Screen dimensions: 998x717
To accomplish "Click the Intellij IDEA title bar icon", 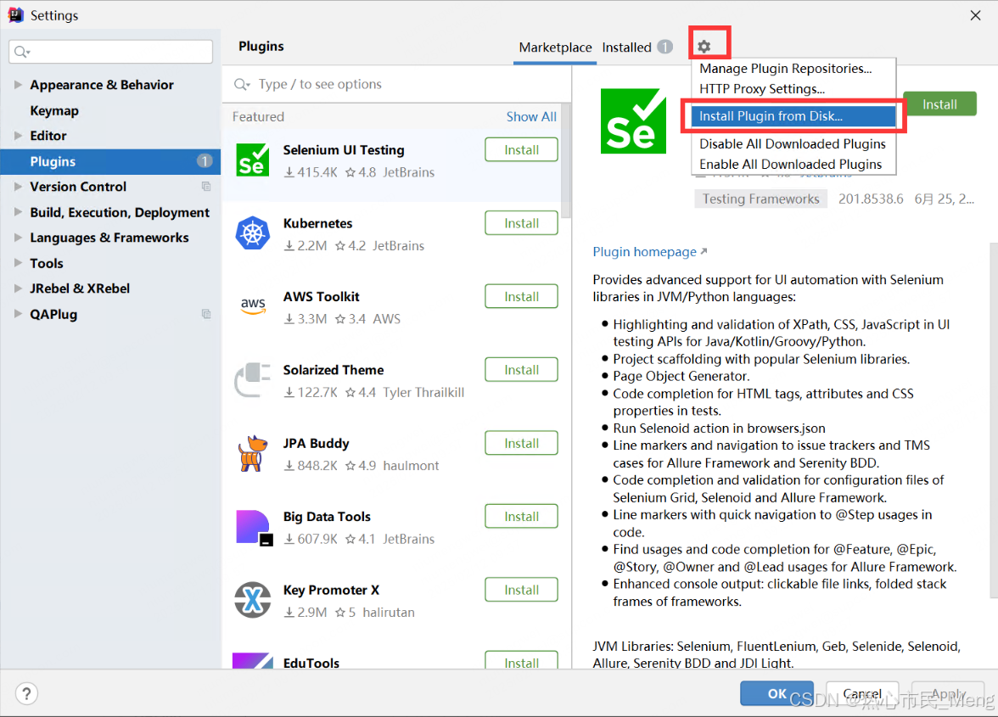I will pos(15,15).
